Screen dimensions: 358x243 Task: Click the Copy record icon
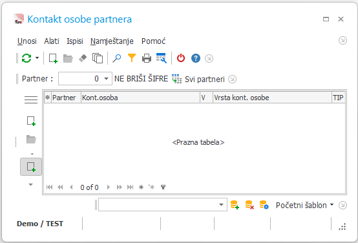coord(98,58)
